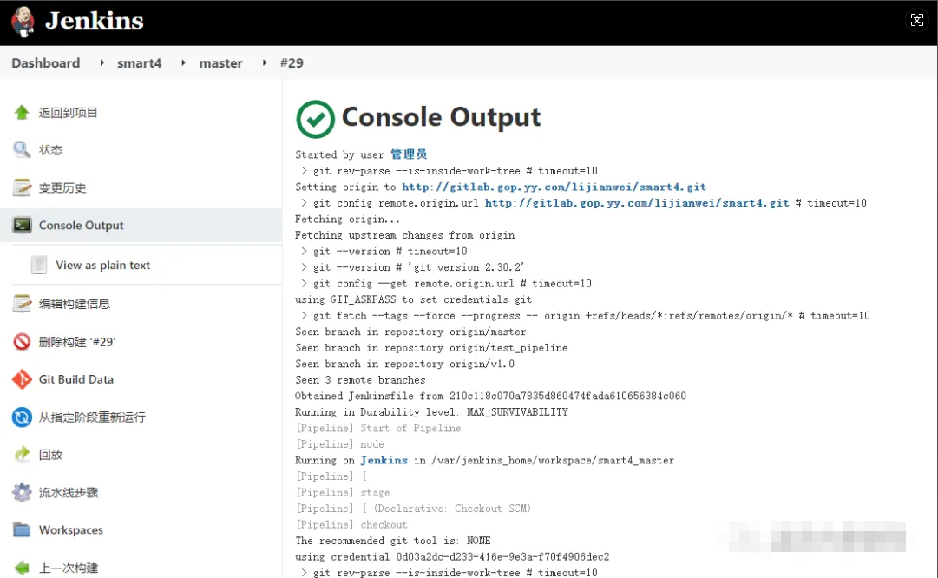Click '(Declarative: Checkout SCM)' pipeline line
Viewport: 938px width, 578px height.
coord(413,509)
